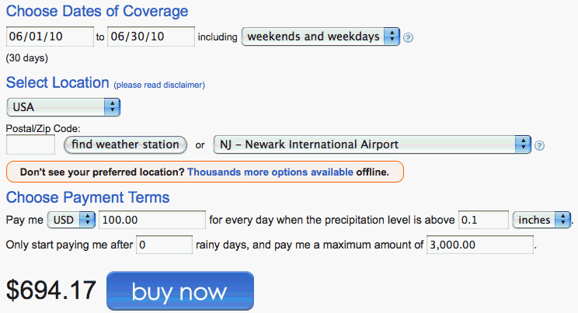The width and height of the screenshot is (578, 313).
Task: Click the end date field 06/30/10
Action: click(x=151, y=37)
